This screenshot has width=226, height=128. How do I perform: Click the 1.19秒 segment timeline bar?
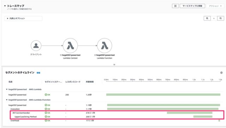[163, 105]
